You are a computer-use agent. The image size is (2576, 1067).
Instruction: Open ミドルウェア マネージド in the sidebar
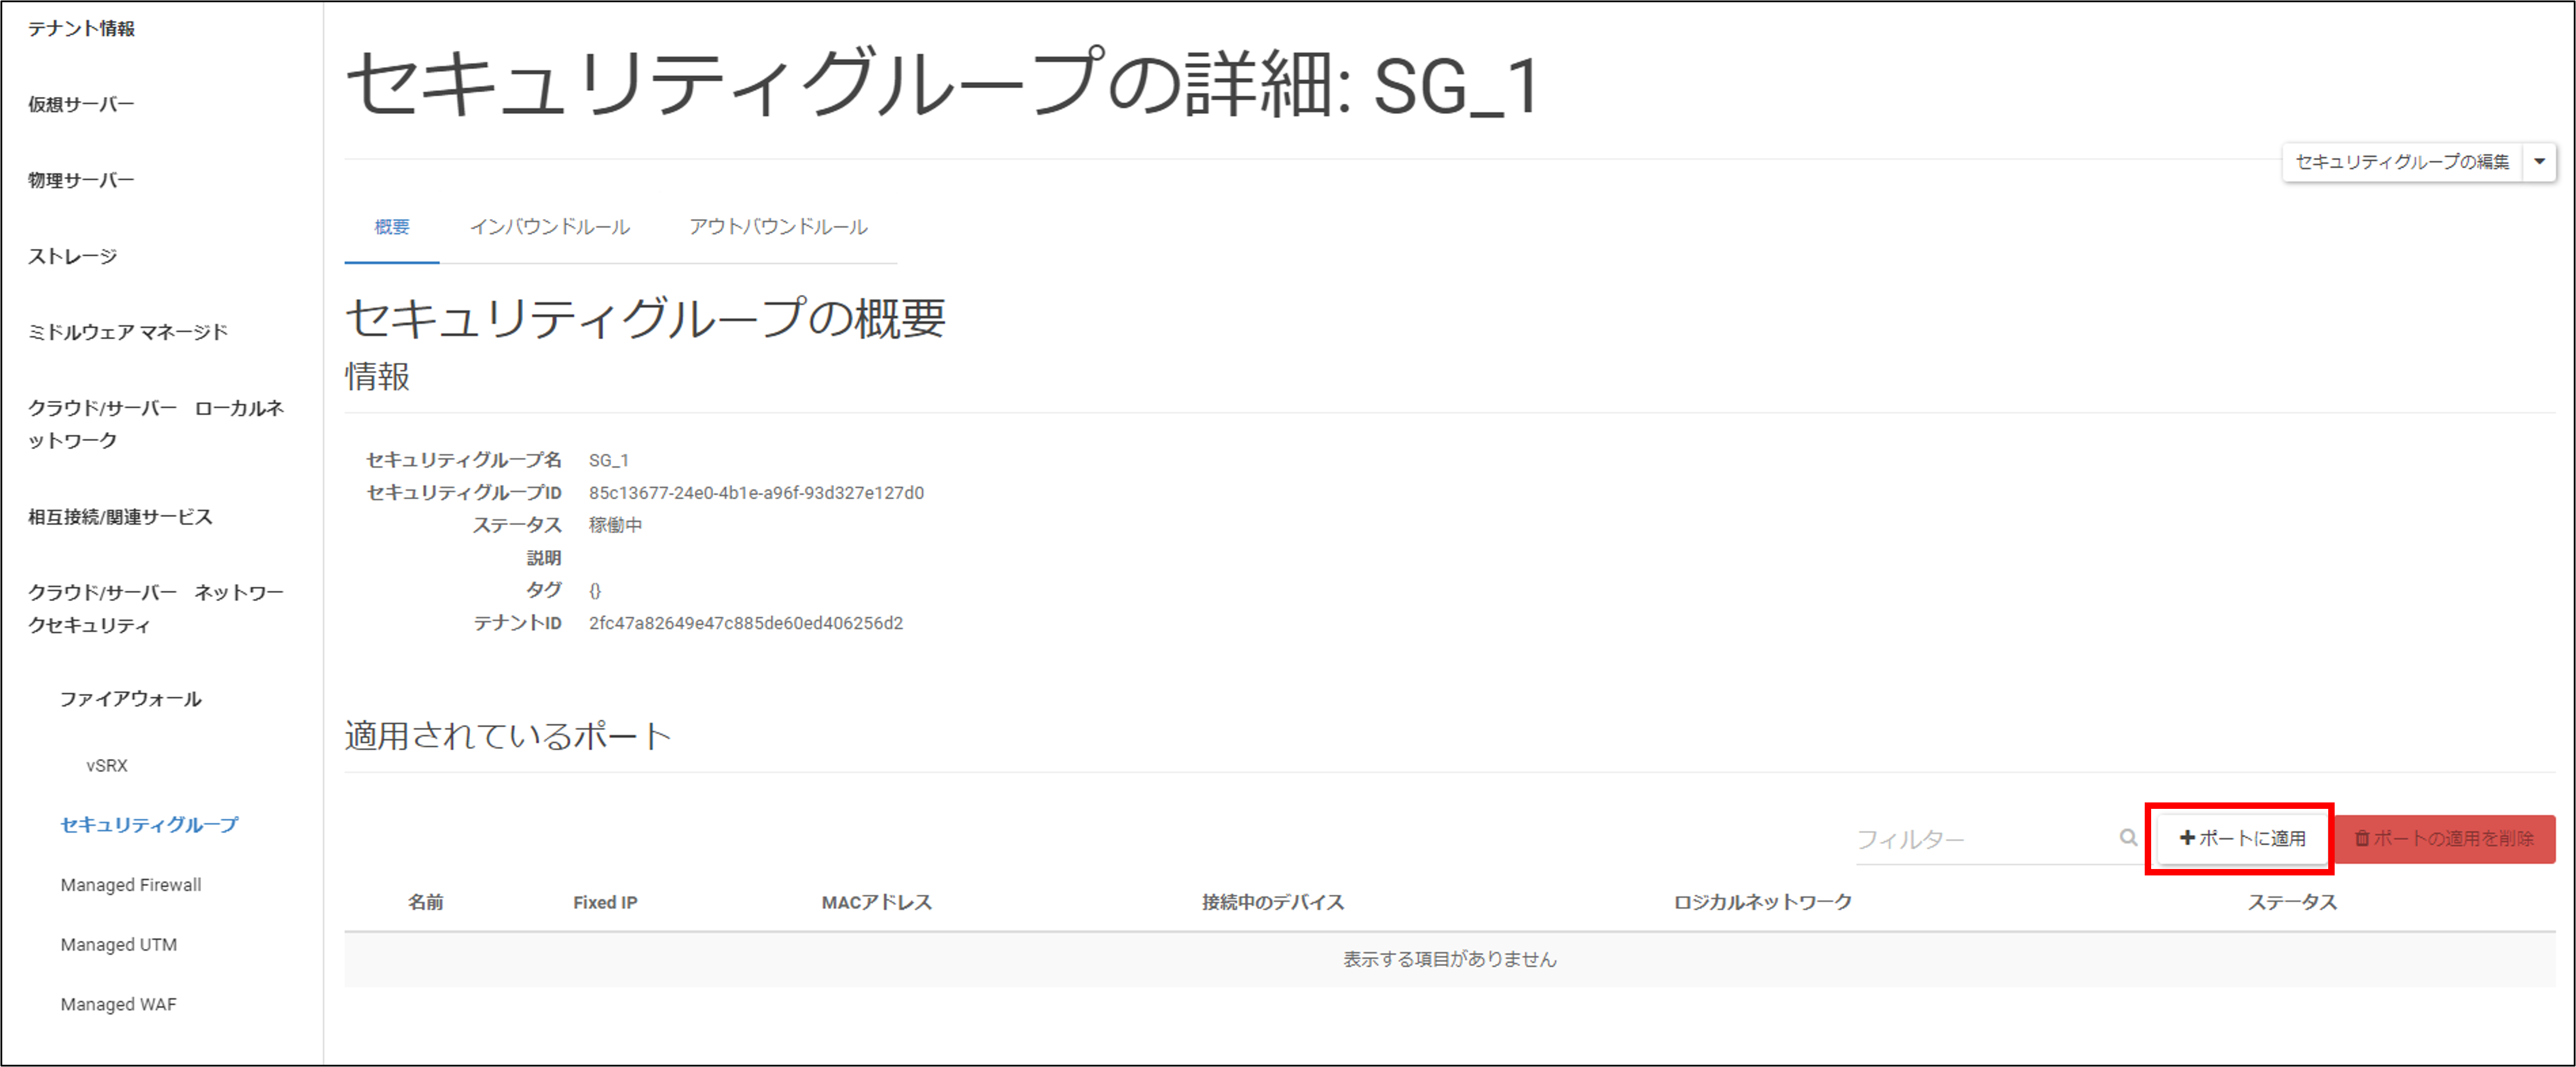pyautogui.click(x=128, y=332)
